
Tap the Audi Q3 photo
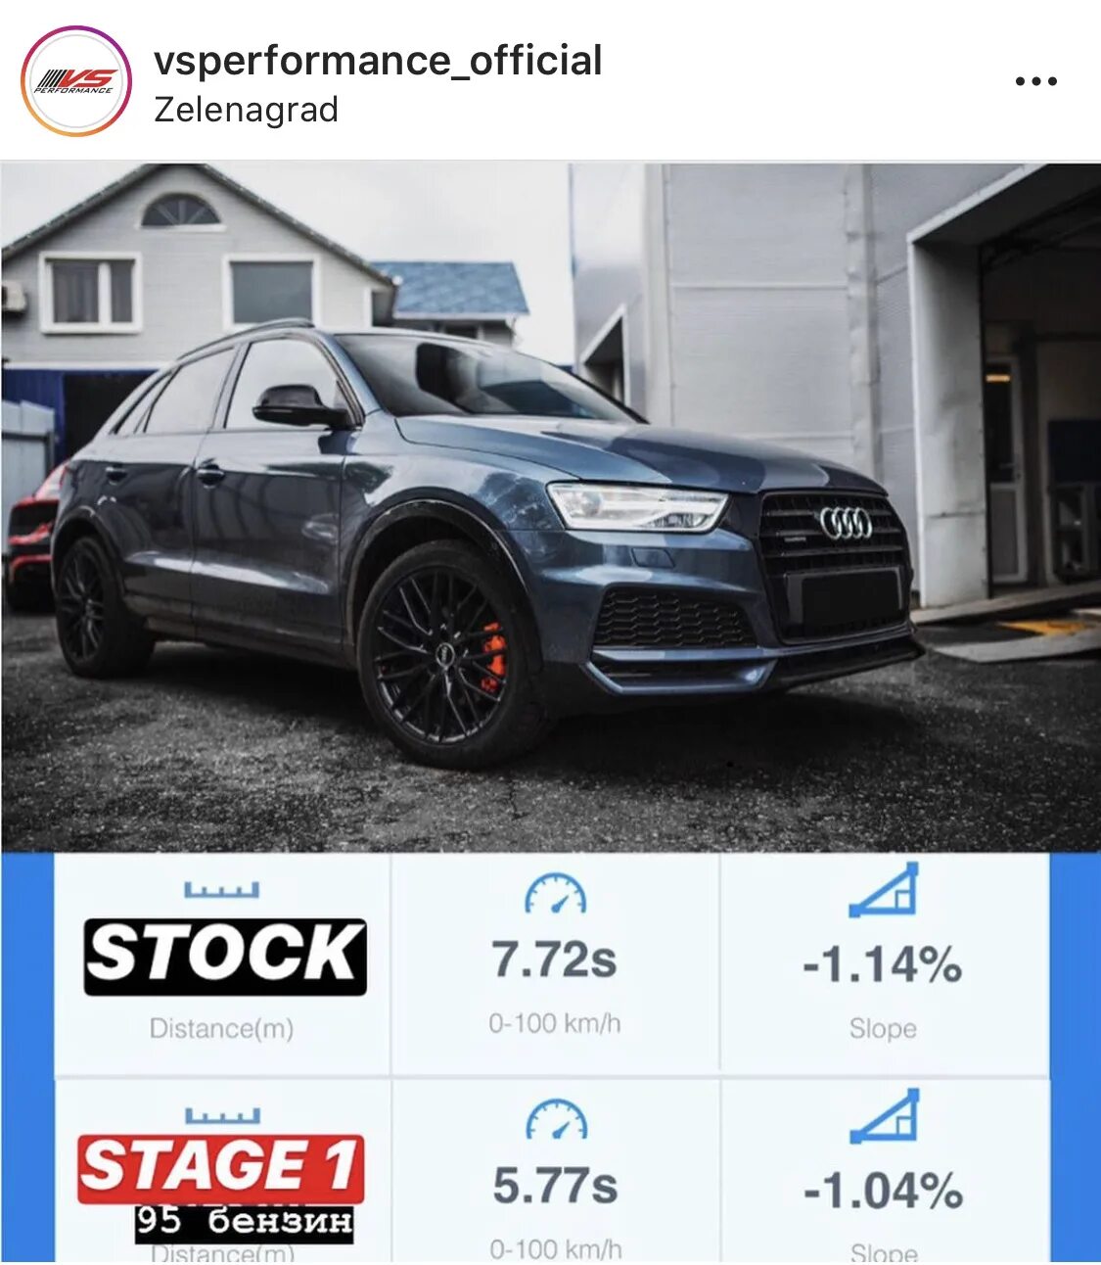(550, 507)
